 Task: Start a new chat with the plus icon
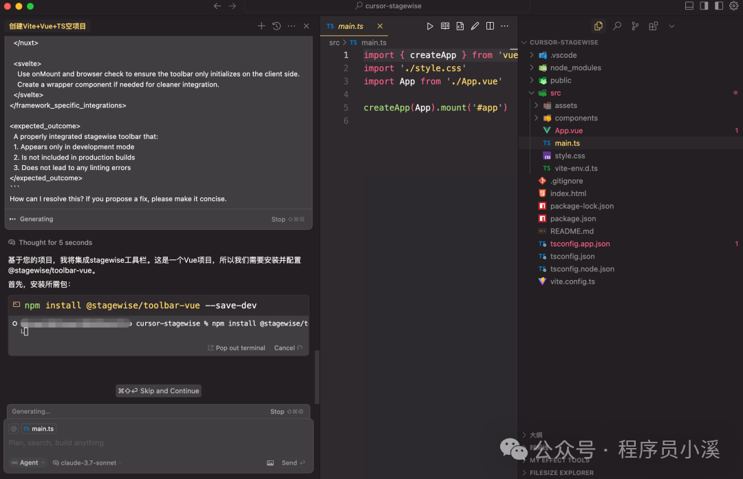(x=261, y=25)
